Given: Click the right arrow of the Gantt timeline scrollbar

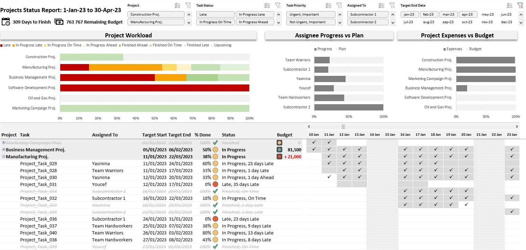Looking at the screenshot, I should [x=517, y=126].
